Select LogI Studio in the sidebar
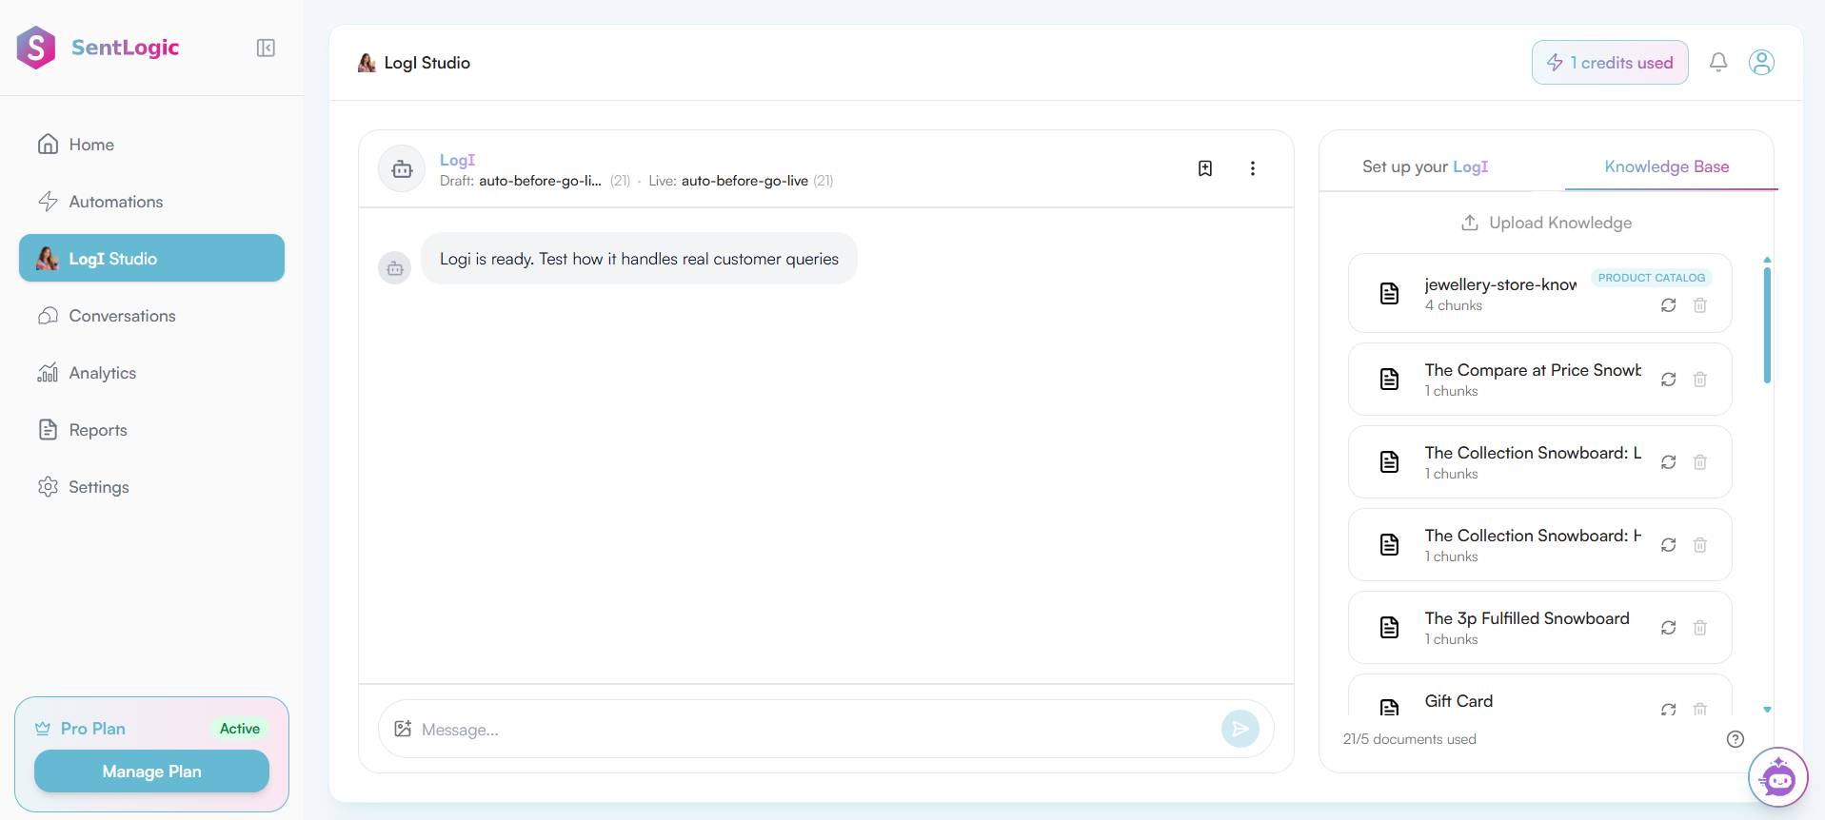 pos(151,258)
